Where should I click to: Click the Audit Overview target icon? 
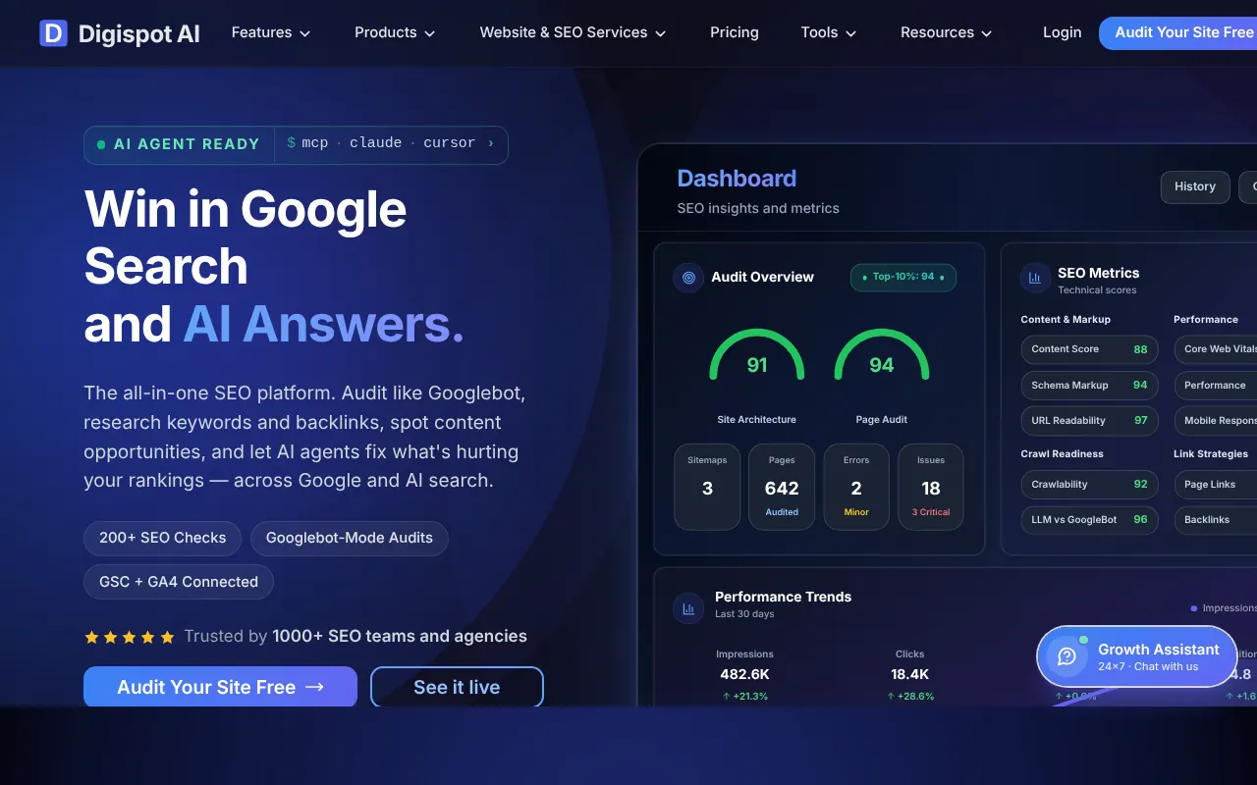tap(688, 278)
